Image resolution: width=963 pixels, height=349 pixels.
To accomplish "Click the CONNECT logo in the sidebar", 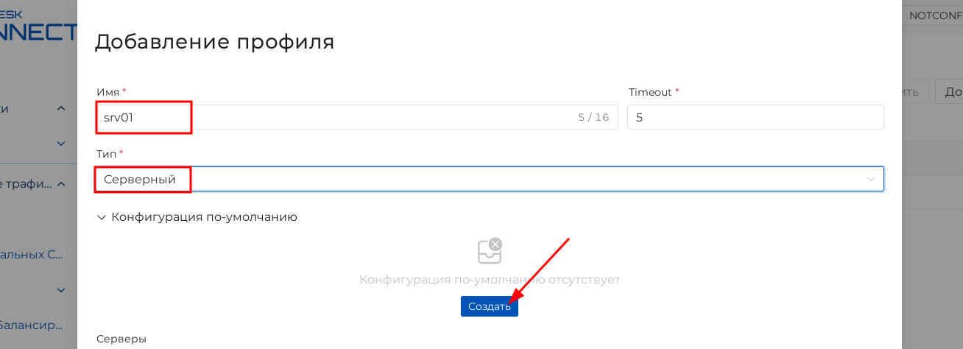I will coord(37,32).
